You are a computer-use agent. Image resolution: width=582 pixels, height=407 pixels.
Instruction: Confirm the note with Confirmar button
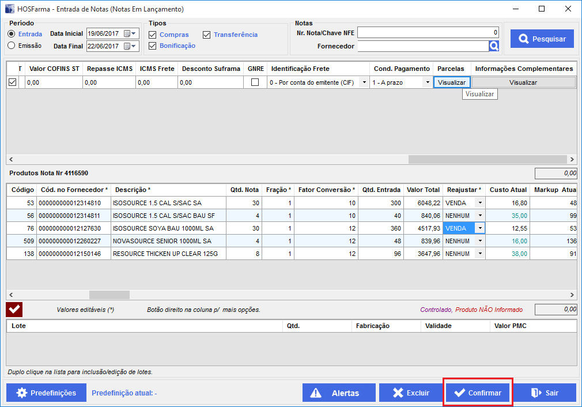coord(478,393)
